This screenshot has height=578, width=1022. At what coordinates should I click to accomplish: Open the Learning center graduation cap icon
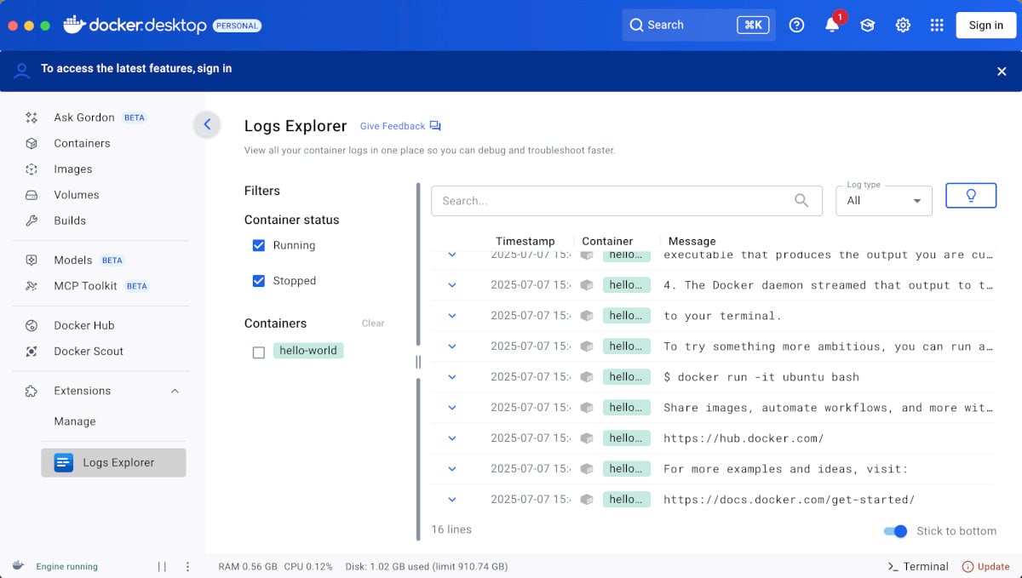(x=867, y=26)
